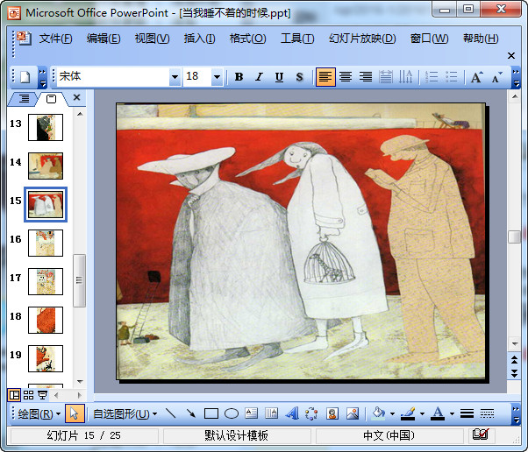This screenshot has height=452, width=528.
Task: Select slide 19 thumbnail
Action: click(x=46, y=358)
